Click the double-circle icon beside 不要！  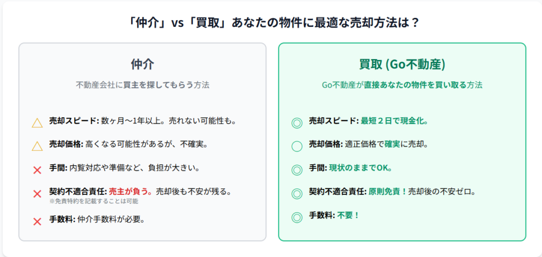(297, 217)
